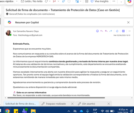Screen dimensions: 134x113
Task: Open Resumen por Copilot
Action: tap(27, 23)
